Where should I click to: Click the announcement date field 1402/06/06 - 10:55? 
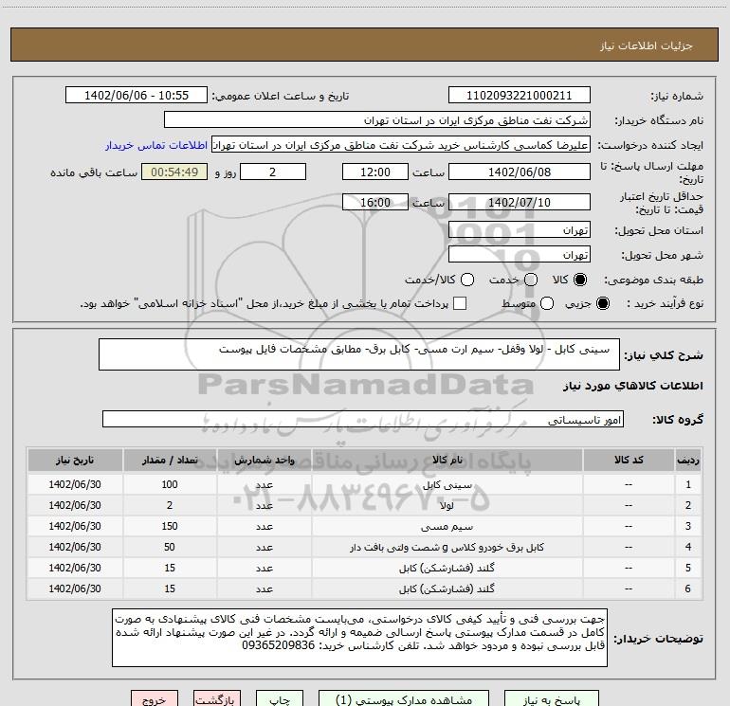137,96
